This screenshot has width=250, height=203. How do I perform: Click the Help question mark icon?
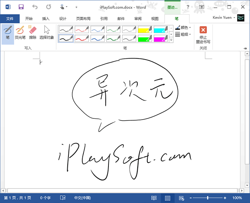188,7
